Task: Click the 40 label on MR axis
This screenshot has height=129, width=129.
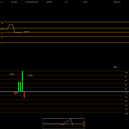Action: click(x=126, y=85)
